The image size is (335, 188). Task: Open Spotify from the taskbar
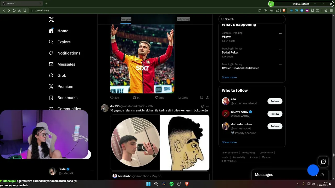171,184
